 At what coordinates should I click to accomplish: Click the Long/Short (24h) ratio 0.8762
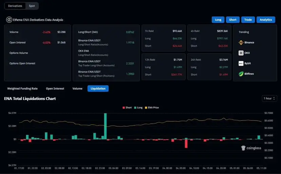click(130, 32)
